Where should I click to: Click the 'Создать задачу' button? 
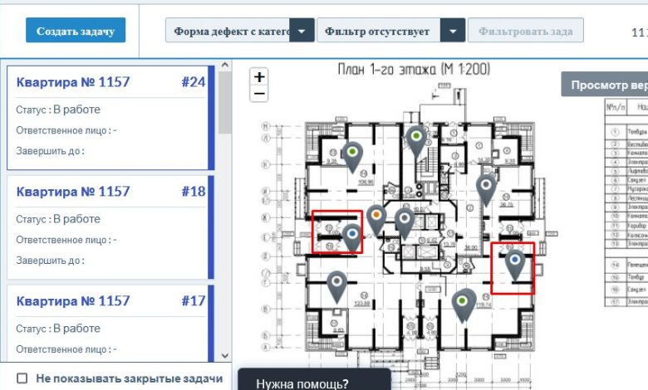coord(76,31)
